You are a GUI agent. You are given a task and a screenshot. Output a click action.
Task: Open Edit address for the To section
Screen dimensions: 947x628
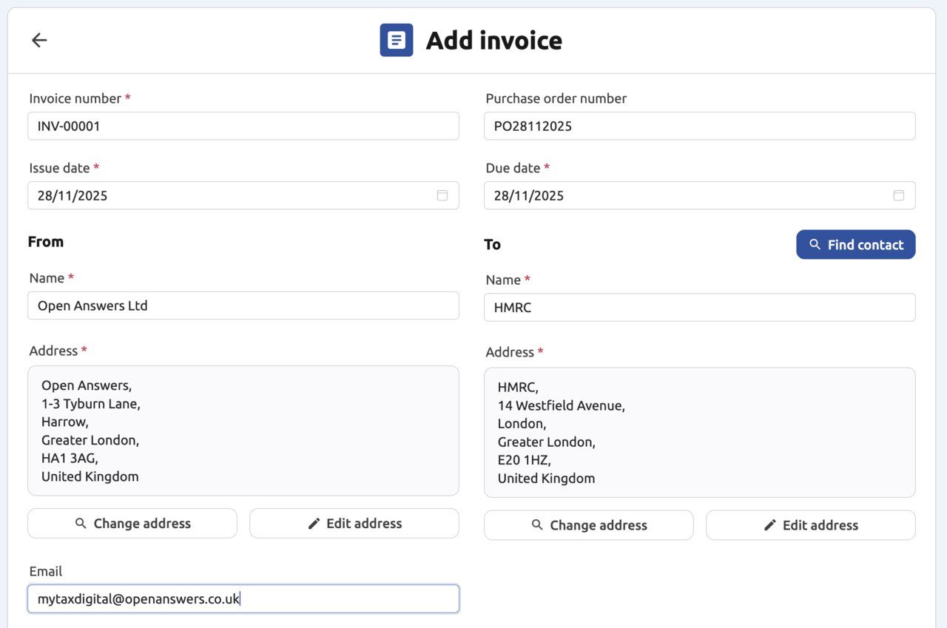(x=810, y=525)
